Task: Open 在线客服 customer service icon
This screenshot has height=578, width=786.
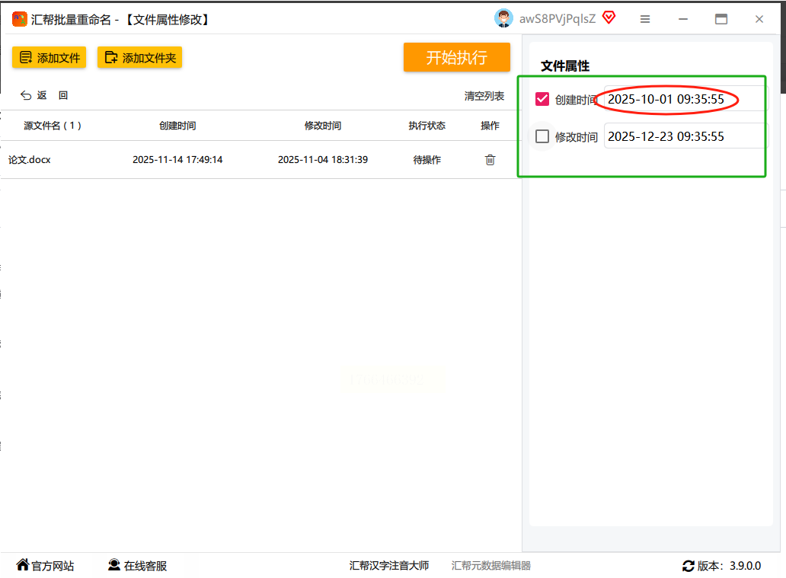Action: point(114,565)
